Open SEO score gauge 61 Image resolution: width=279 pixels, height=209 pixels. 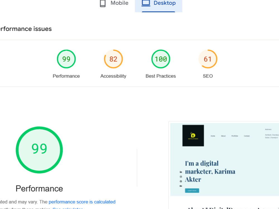(208, 59)
